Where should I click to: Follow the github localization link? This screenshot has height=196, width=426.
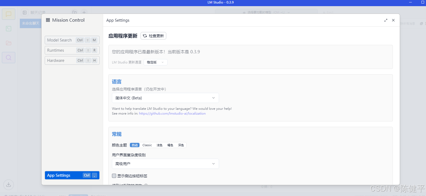172,114
